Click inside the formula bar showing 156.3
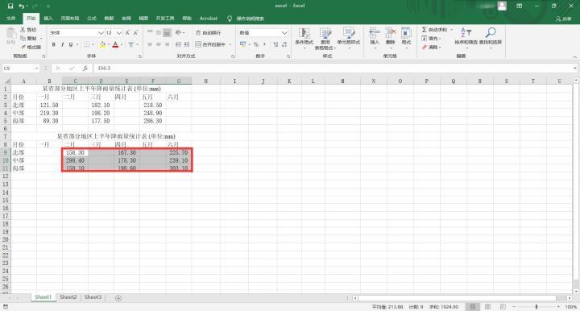Viewport: 580px width, 311px height. pos(333,68)
